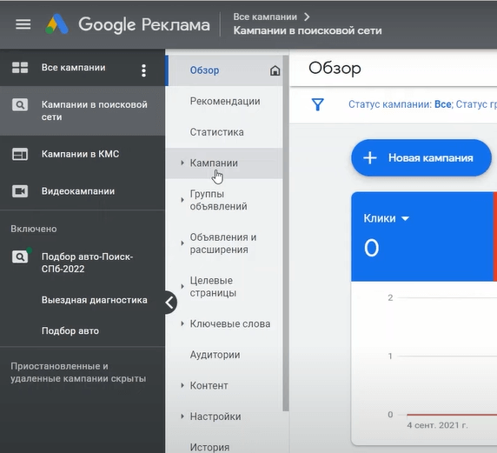Image resolution: width=497 pixels, height=453 pixels.
Task: Open the Подбор авто ad group
Action: (x=70, y=330)
